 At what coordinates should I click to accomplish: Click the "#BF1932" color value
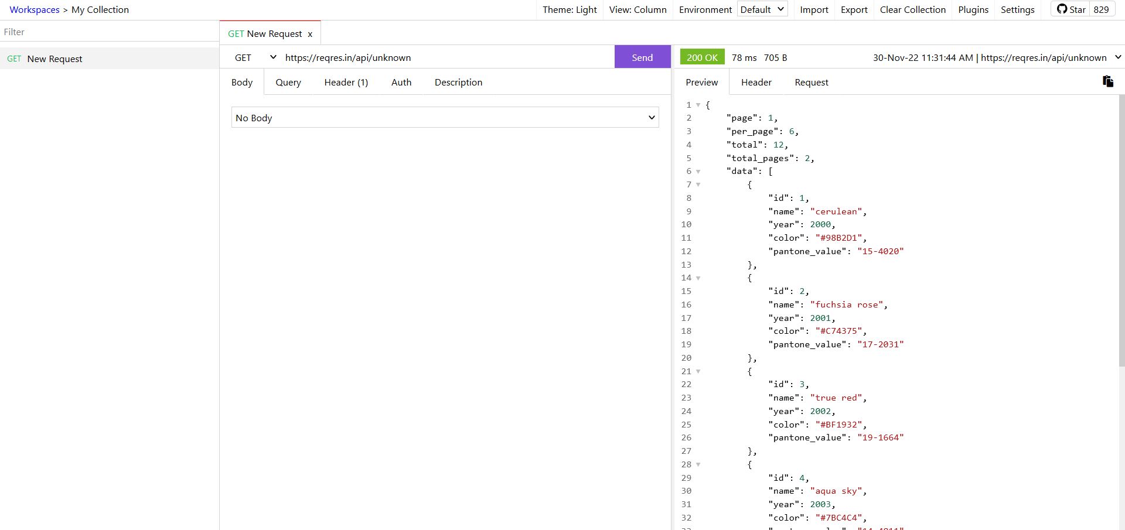tap(838, 425)
